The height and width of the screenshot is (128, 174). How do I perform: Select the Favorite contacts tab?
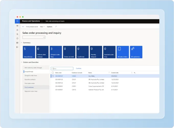pos(36,79)
